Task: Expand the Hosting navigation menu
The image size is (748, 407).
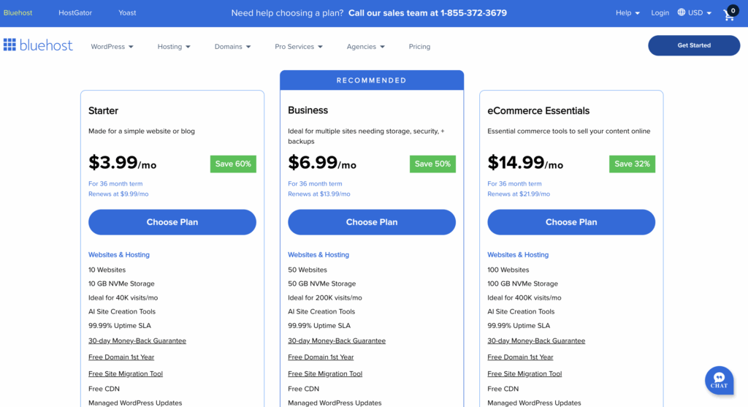Action: coord(174,47)
